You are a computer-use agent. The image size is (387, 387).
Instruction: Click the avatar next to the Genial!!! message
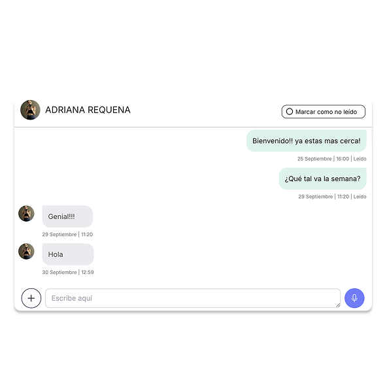pyautogui.click(x=26, y=214)
